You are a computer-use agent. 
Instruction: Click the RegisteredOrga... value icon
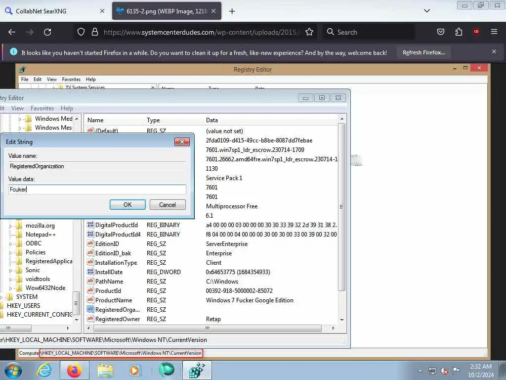click(90, 309)
